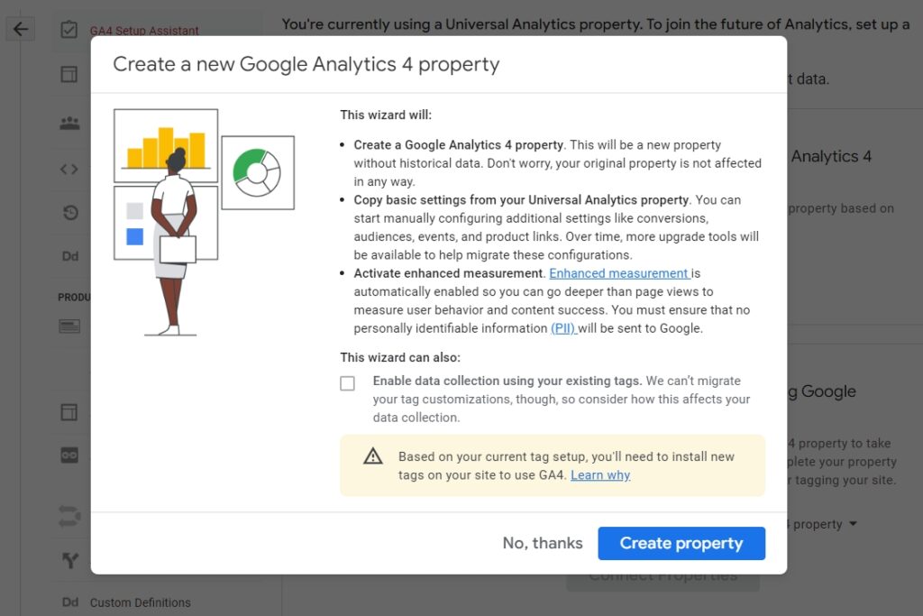Click the warning triangle icon in yellow notice
This screenshot has height=616, width=923.
(373, 456)
